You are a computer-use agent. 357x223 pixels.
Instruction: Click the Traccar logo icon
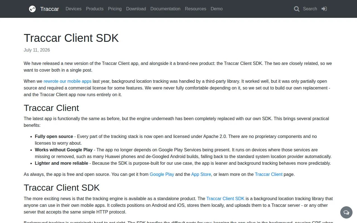pyautogui.click(x=32, y=9)
